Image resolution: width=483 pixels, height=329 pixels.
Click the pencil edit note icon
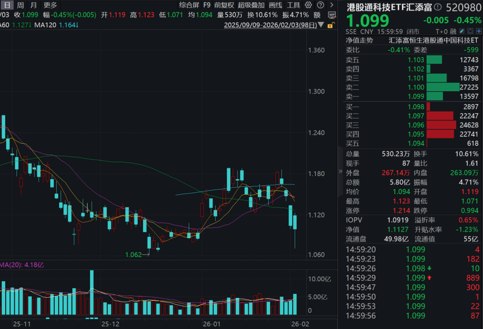tap(463, 31)
